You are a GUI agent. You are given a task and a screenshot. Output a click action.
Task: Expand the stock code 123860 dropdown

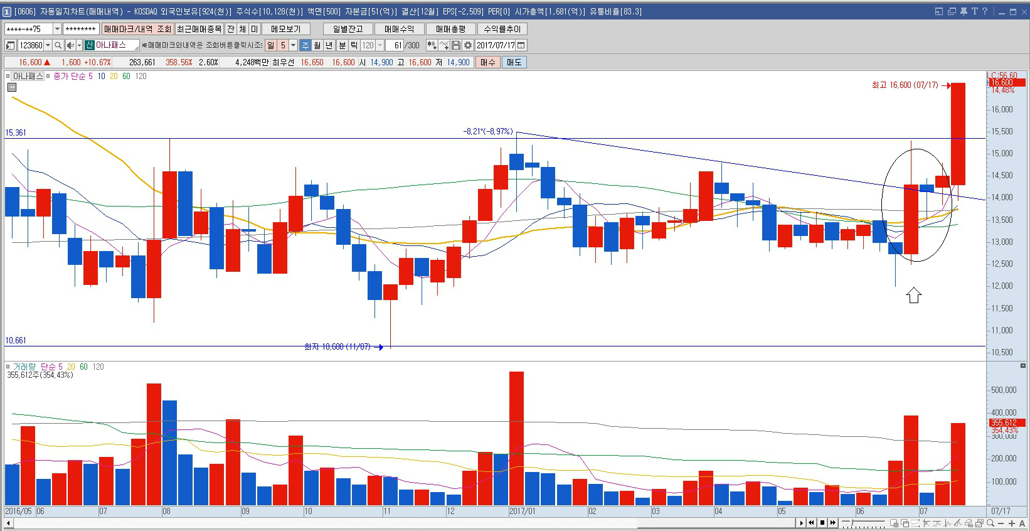point(48,45)
